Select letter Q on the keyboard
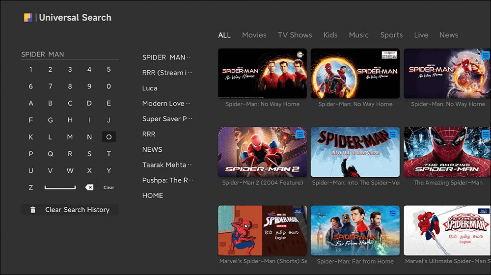The image size is (491, 275). 50,154
